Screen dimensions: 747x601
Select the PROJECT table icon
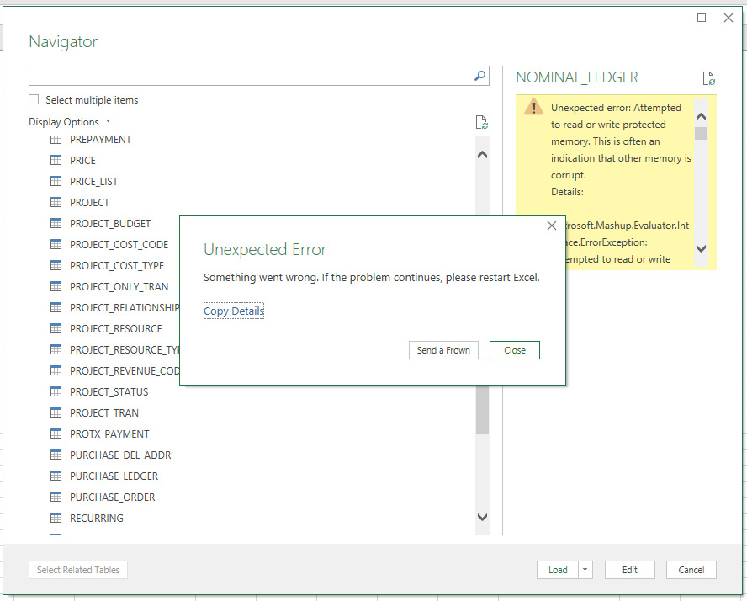[x=56, y=202]
